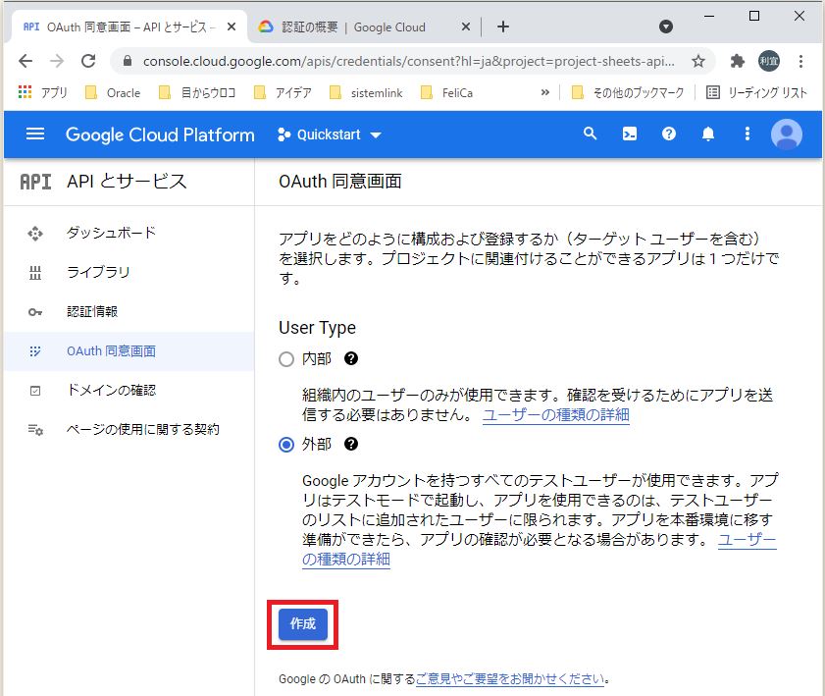This screenshot has width=825, height=696.
Task: Activate the Cloud Shell terminal icon
Action: click(x=629, y=134)
